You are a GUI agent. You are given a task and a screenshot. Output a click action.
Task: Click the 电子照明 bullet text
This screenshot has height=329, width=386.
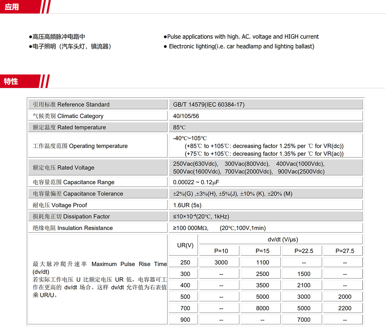[70, 46]
